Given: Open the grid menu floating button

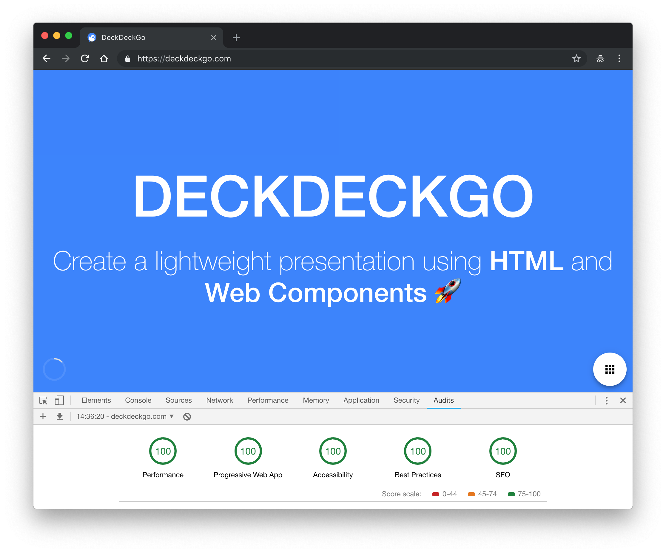Looking at the screenshot, I should (610, 369).
